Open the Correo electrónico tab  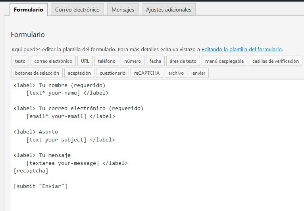click(x=77, y=10)
